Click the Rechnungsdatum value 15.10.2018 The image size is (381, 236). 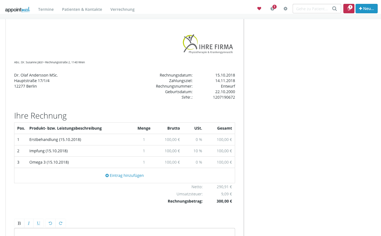[225, 75]
